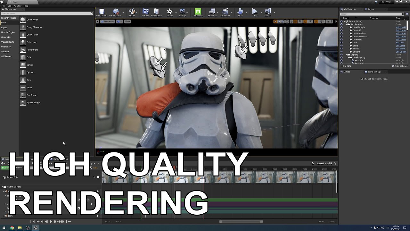Open the Content browser icon

coord(145,12)
